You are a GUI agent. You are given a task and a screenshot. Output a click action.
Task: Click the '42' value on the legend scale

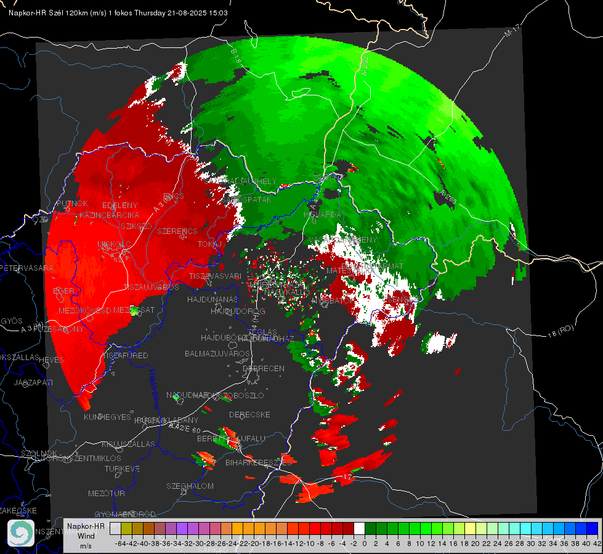[597, 544]
